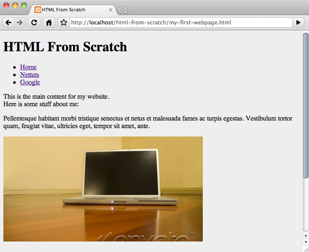Go to the browser home icon

tap(49, 23)
